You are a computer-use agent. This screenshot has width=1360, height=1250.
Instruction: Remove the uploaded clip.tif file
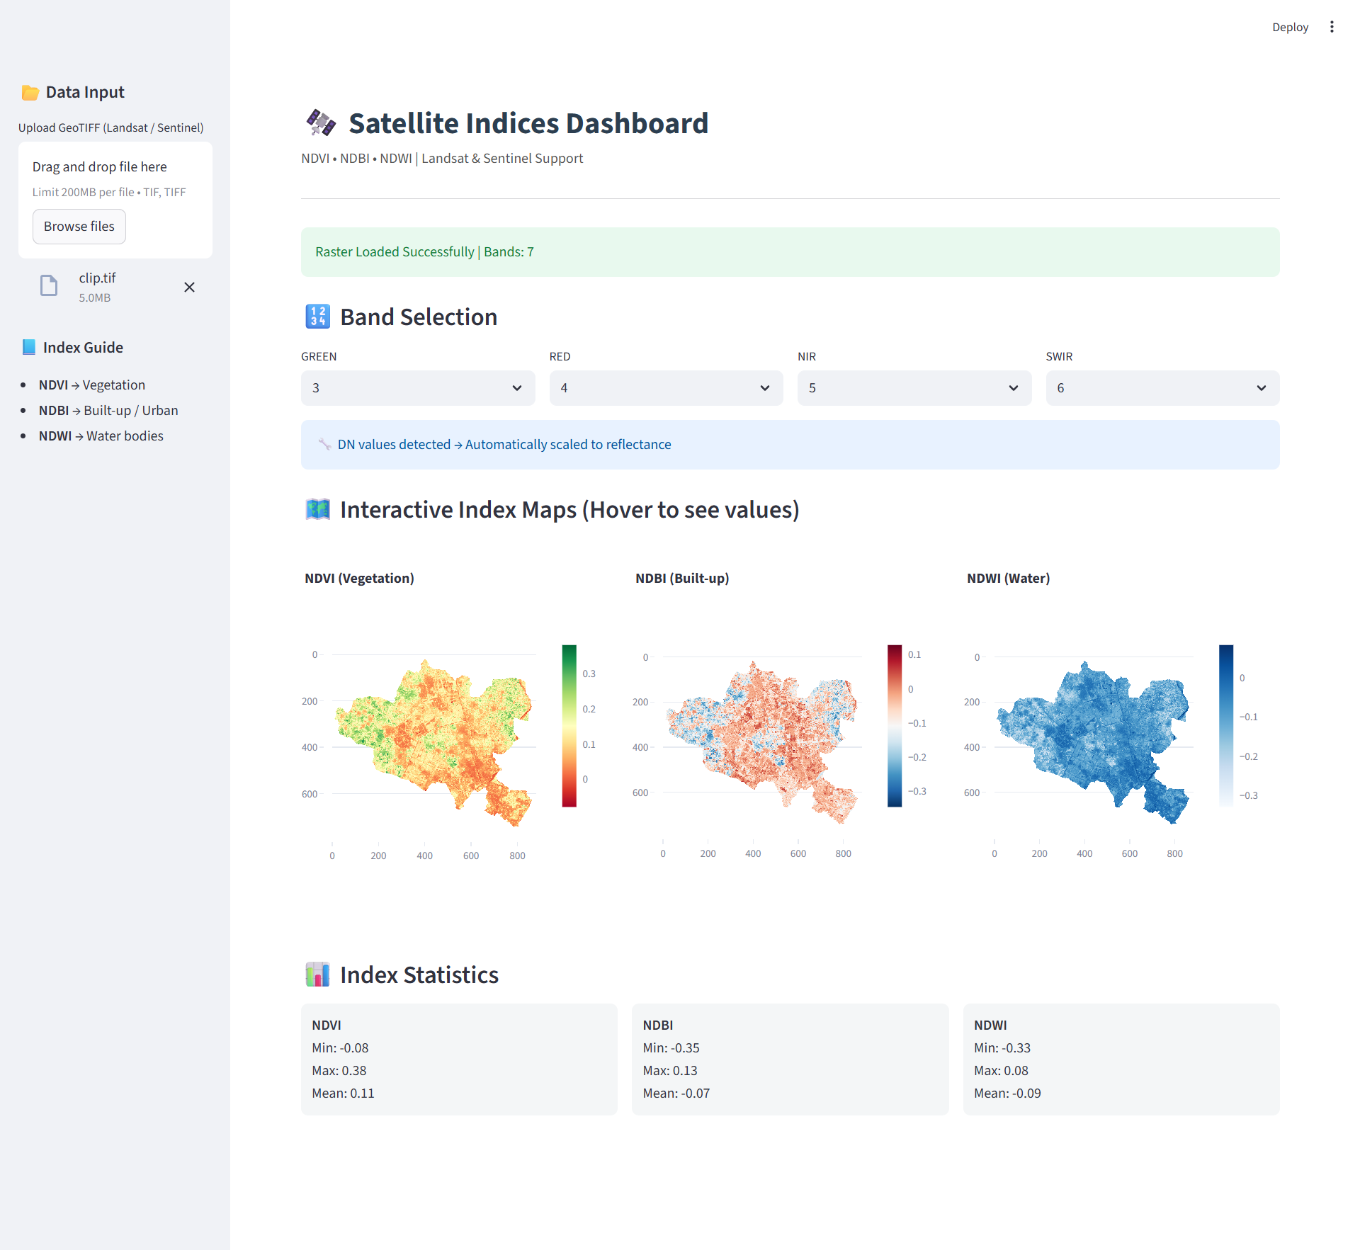[x=189, y=288]
